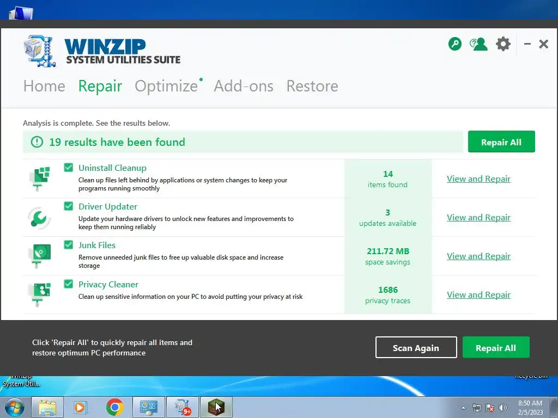View and Repair Privacy Cleaner traces
Image resolution: width=558 pixels, height=418 pixels.
click(478, 295)
